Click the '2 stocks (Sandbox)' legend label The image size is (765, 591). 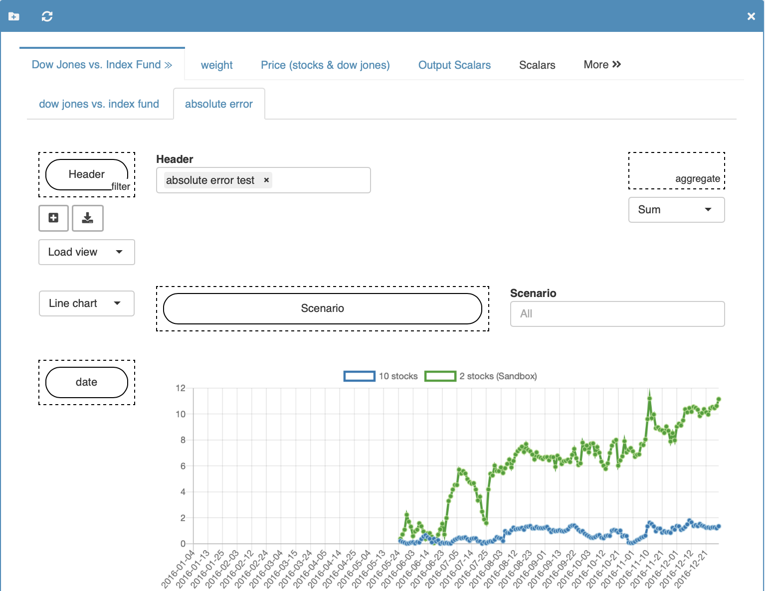(x=498, y=376)
